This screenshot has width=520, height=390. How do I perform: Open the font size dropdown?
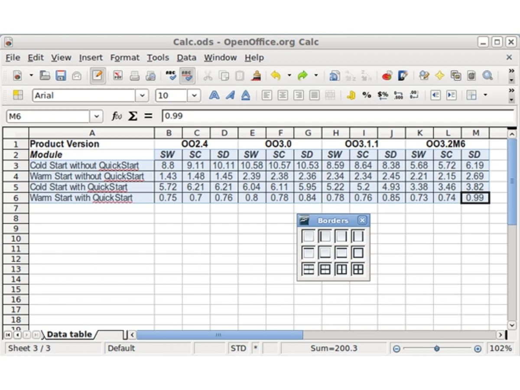[x=195, y=95]
